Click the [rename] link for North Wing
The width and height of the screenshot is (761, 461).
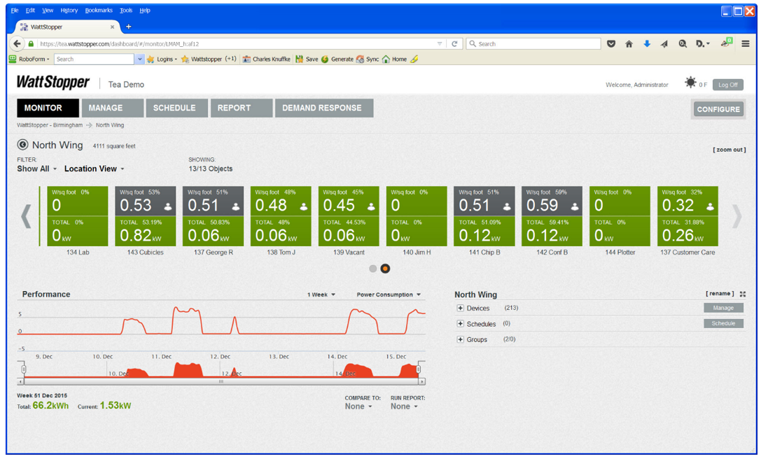[x=720, y=294]
